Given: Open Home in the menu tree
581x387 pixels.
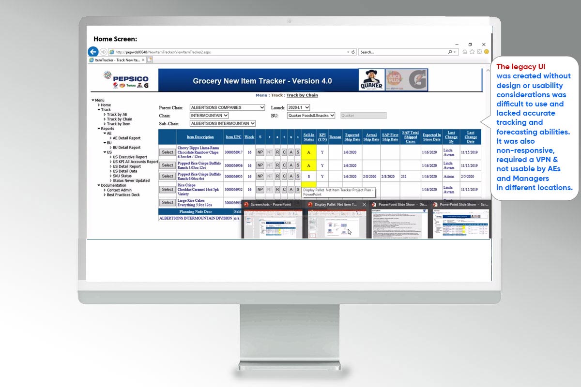Looking at the screenshot, I should [x=106, y=105].
